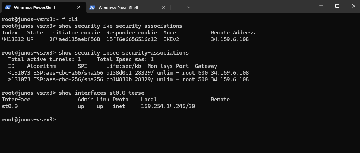Click the PowerShell icon on first tab
Image resolution: width=360 pixels, height=153 pixels.
tap(8, 8)
